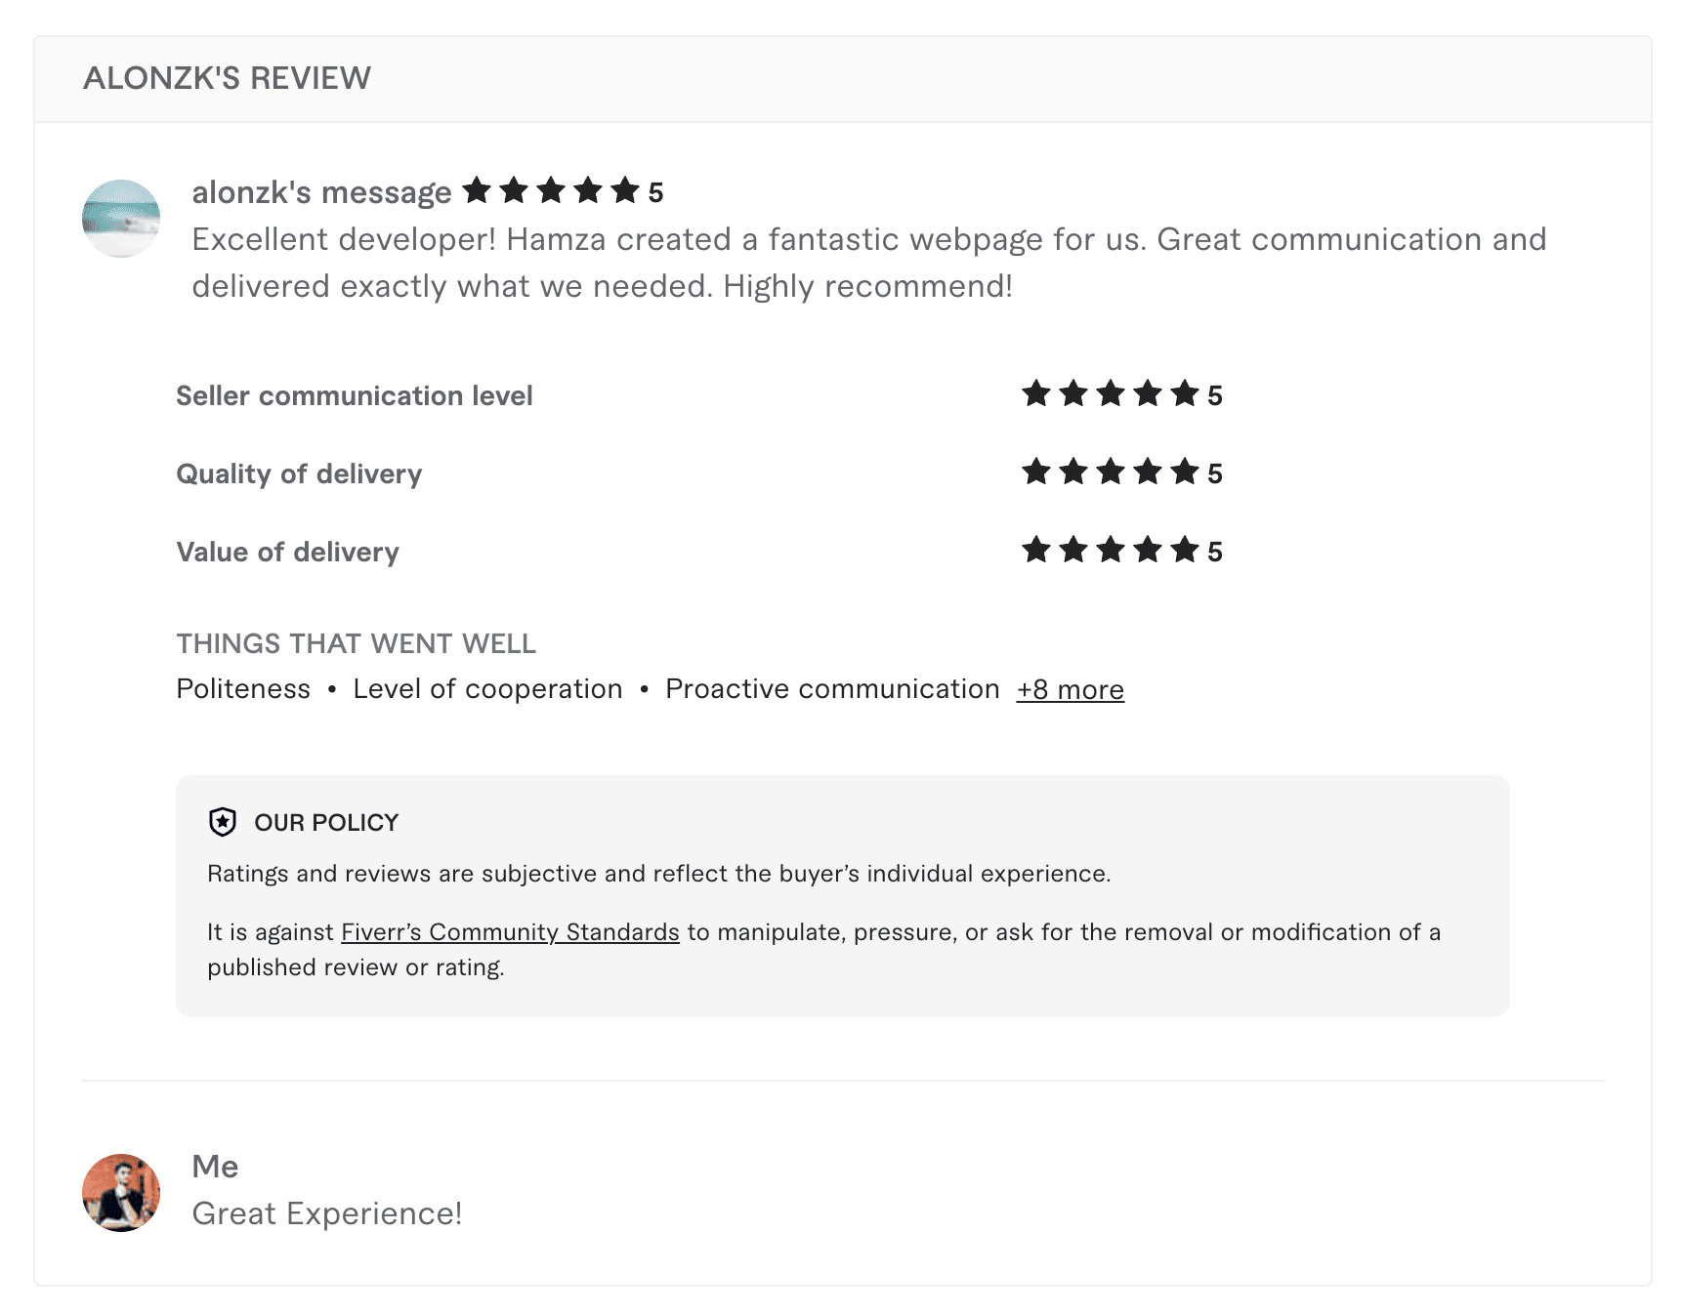The height and width of the screenshot is (1314, 1682).
Task: Click the Me reply label
Action: click(x=217, y=1166)
